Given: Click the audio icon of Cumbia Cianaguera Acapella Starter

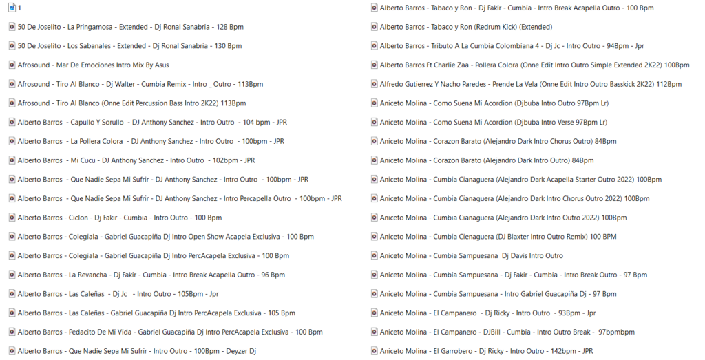Looking at the screenshot, I should pos(375,180).
